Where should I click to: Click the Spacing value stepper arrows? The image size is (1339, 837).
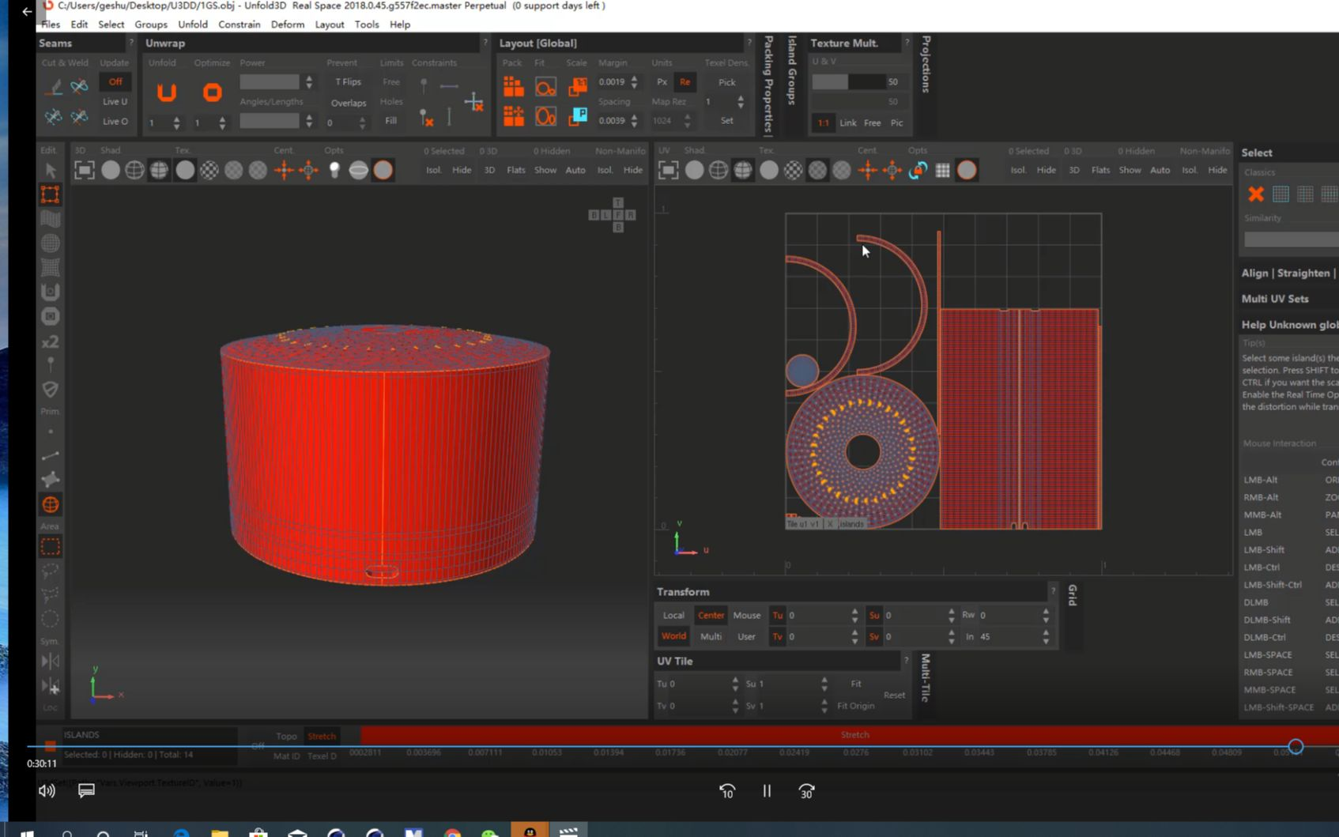(x=634, y=120)
